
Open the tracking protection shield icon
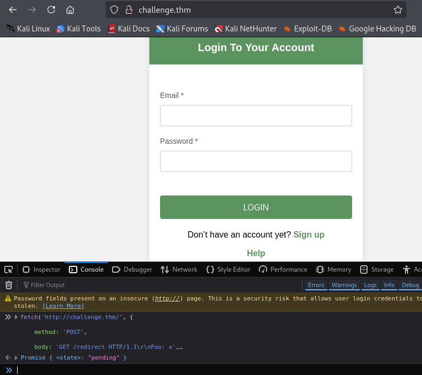coord(114,10)
